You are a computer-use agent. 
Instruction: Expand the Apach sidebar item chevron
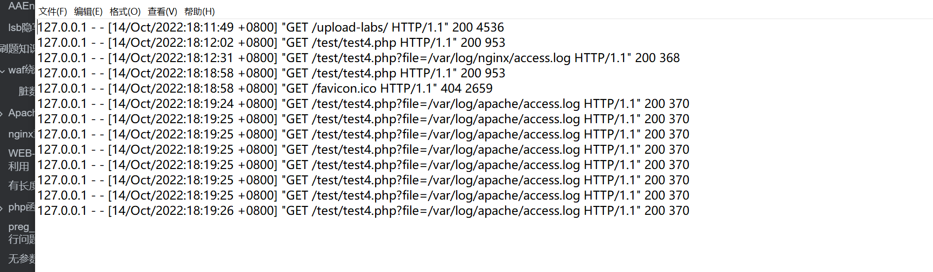[2, 113]
